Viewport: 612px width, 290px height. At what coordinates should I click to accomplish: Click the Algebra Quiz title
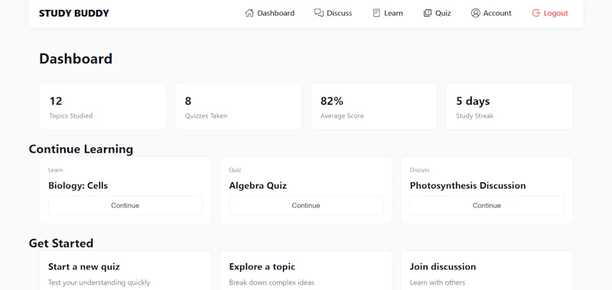(x=258, y=185)
